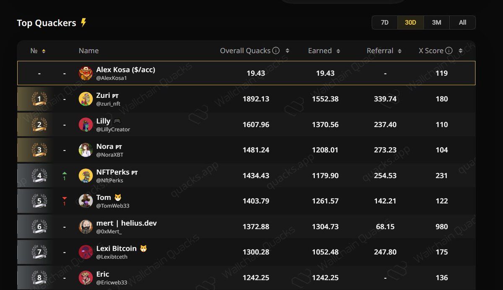Click Zuri's overall quacks value 1892.13
The height and width of the screenshot is (290, 503).
[x=256, y=99]
